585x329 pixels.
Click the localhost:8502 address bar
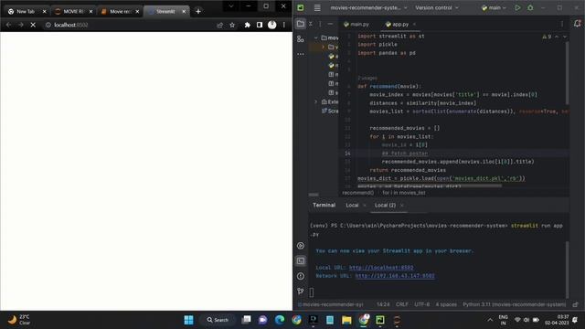click(131, 25)
